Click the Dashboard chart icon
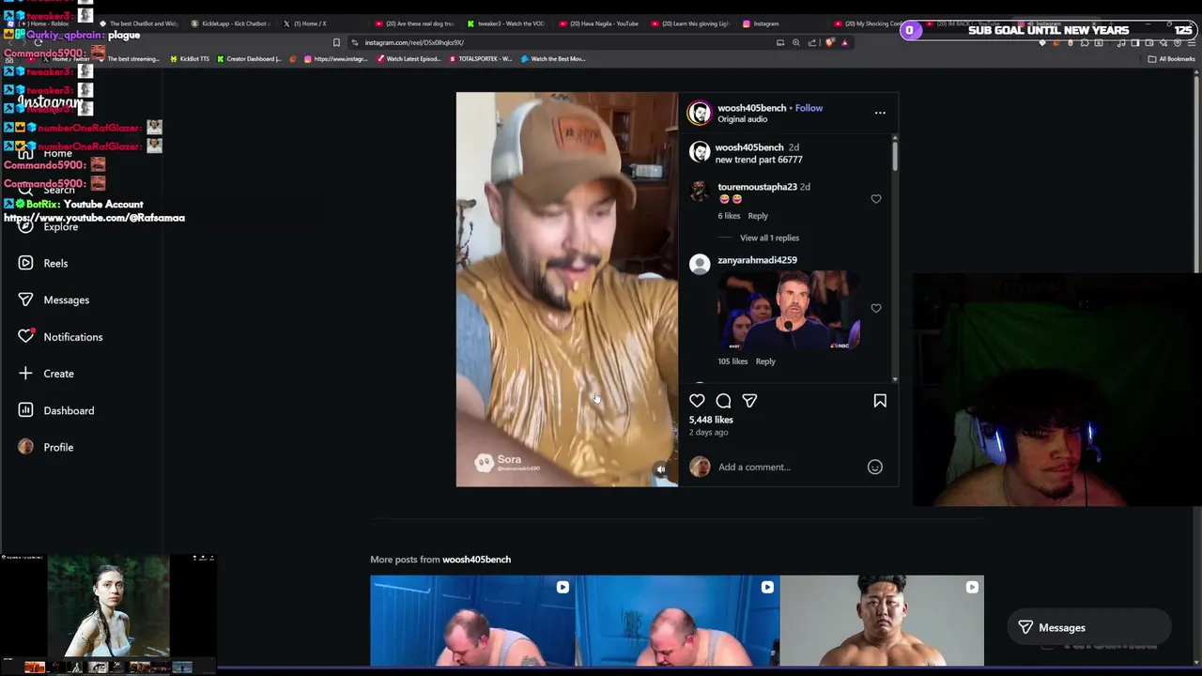 click(25, 410)
